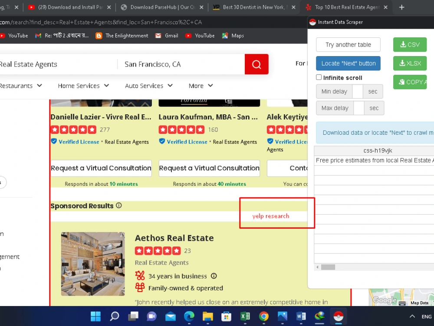Click the css-h19vjk column header
The width and height of the screenshot is (434, 326).
[378, 150]
